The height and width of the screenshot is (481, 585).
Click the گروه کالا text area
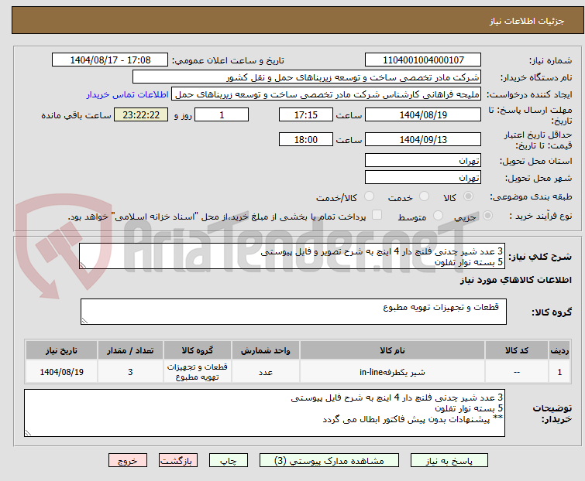pyautogui.click(x=293, y=312)
